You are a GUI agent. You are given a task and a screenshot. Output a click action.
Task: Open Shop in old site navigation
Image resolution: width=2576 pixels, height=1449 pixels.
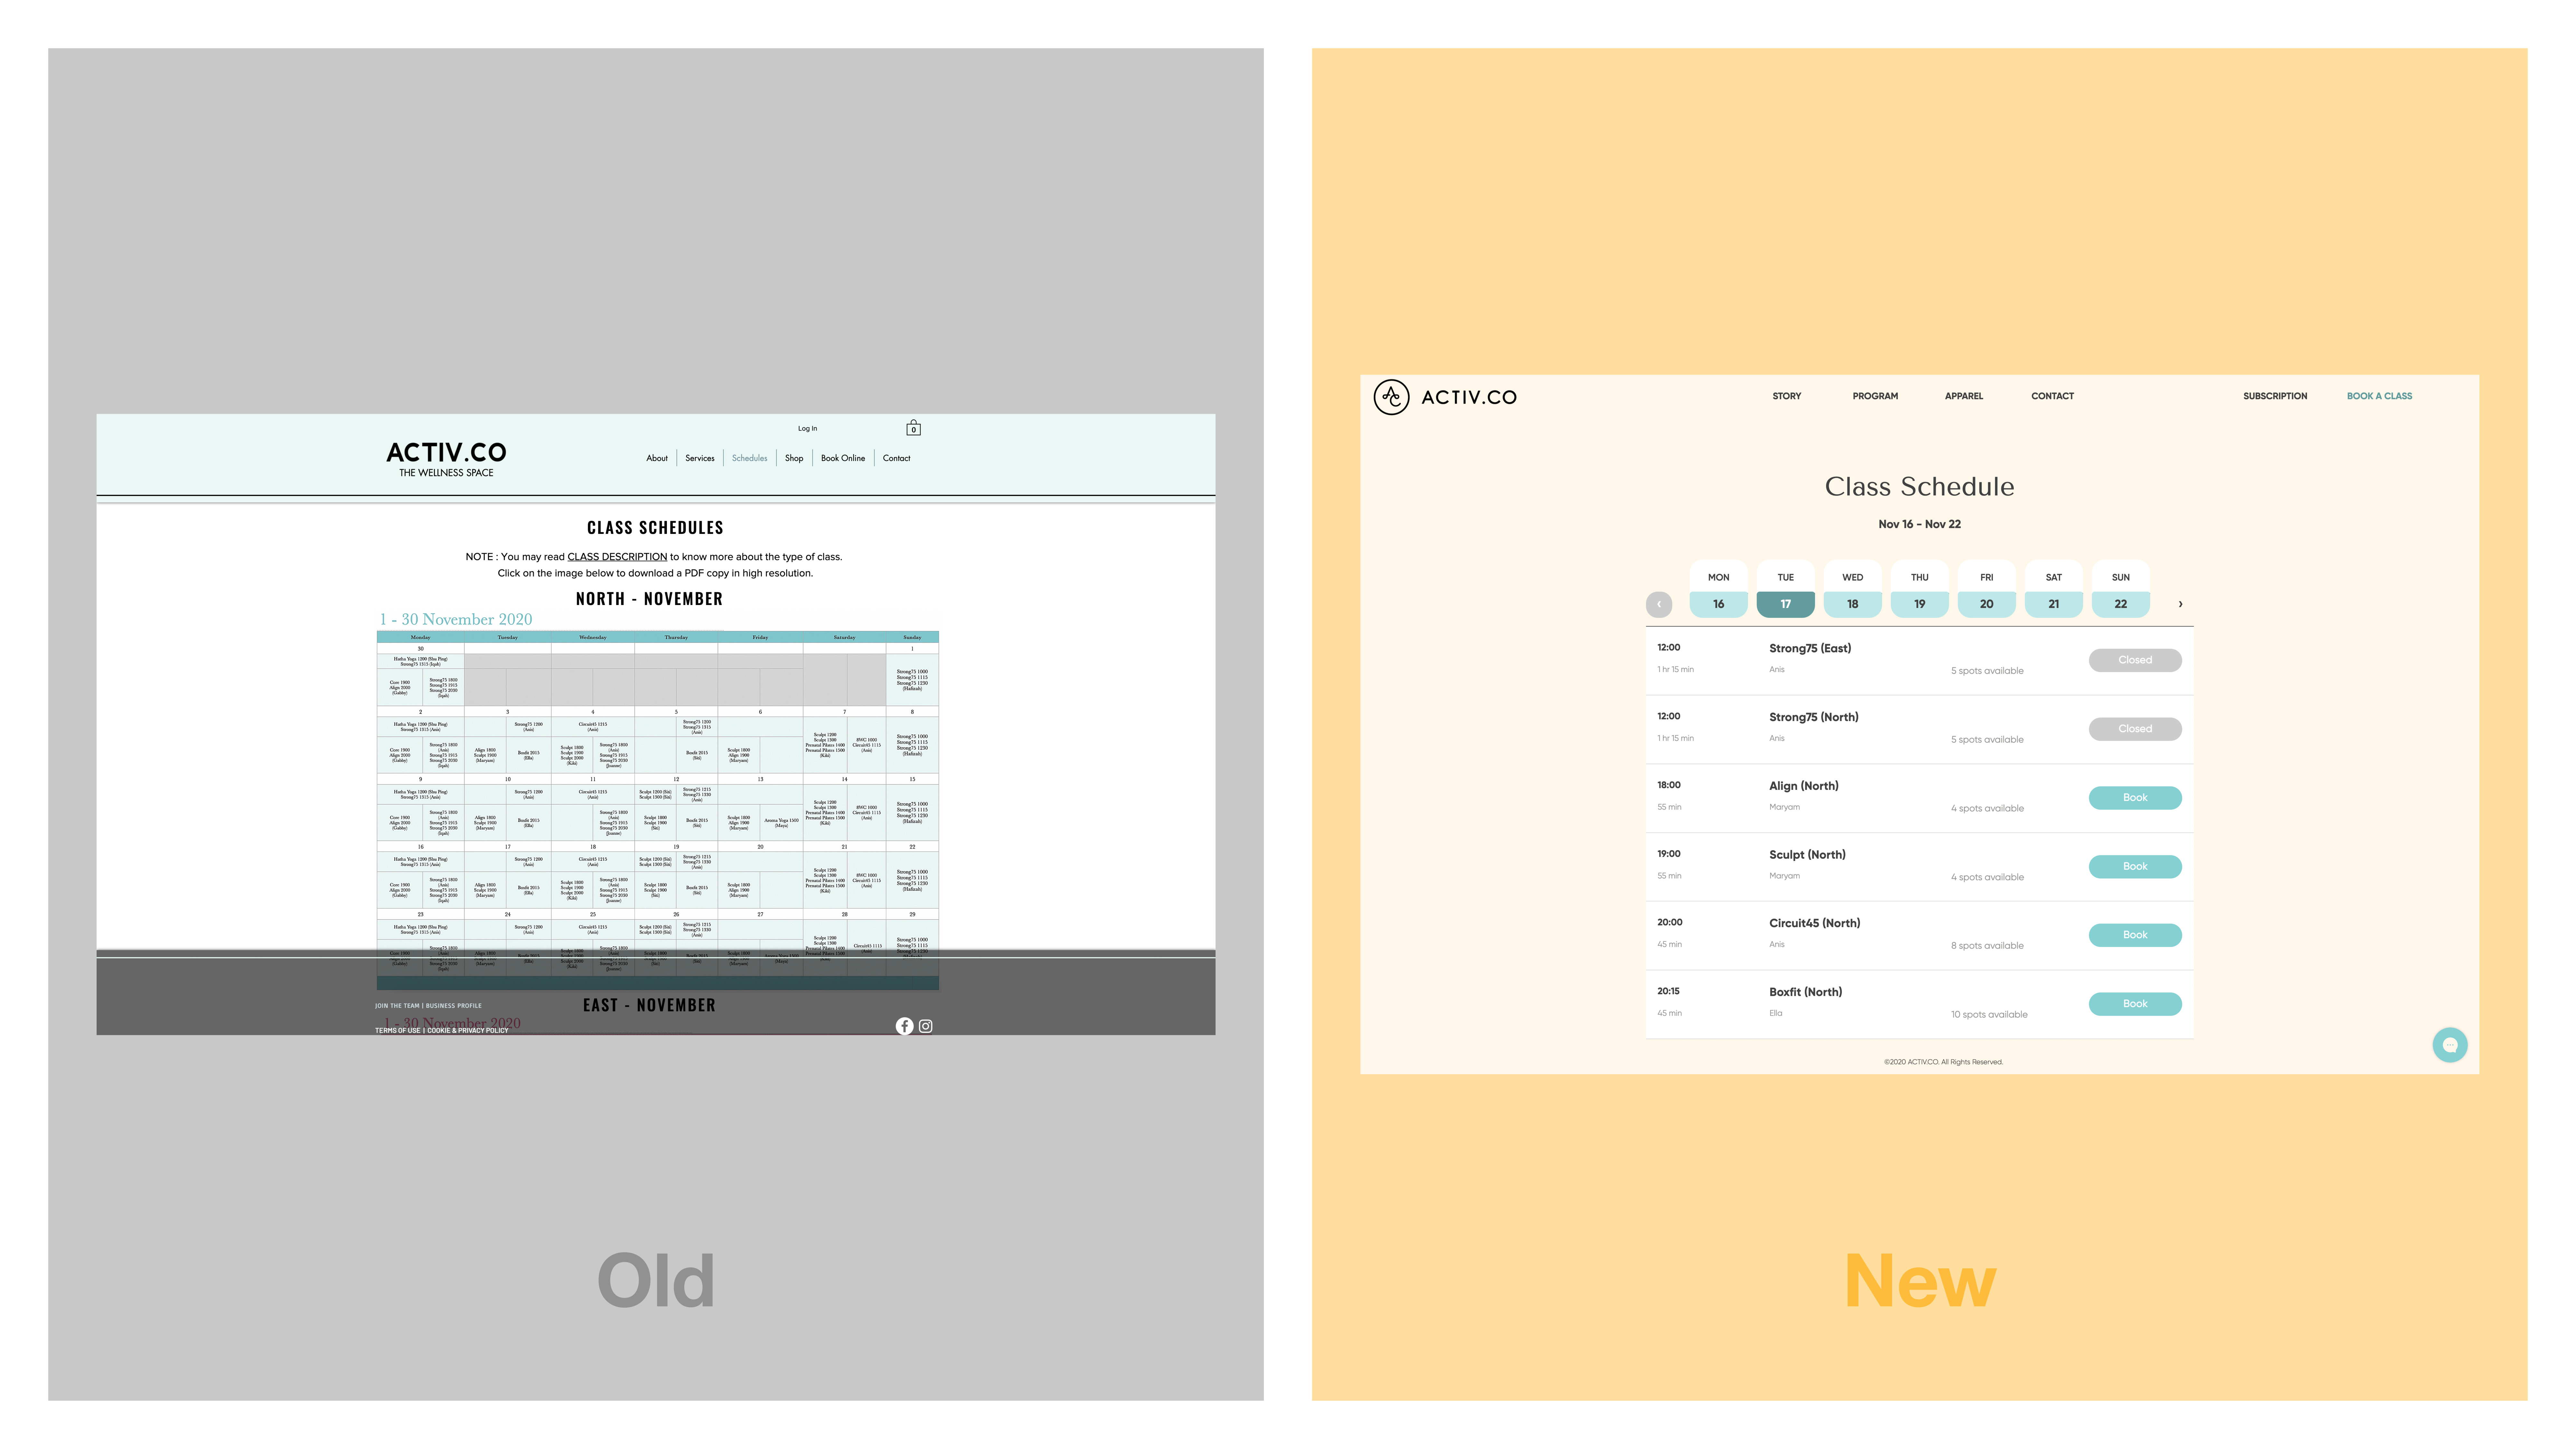[794, 458]
